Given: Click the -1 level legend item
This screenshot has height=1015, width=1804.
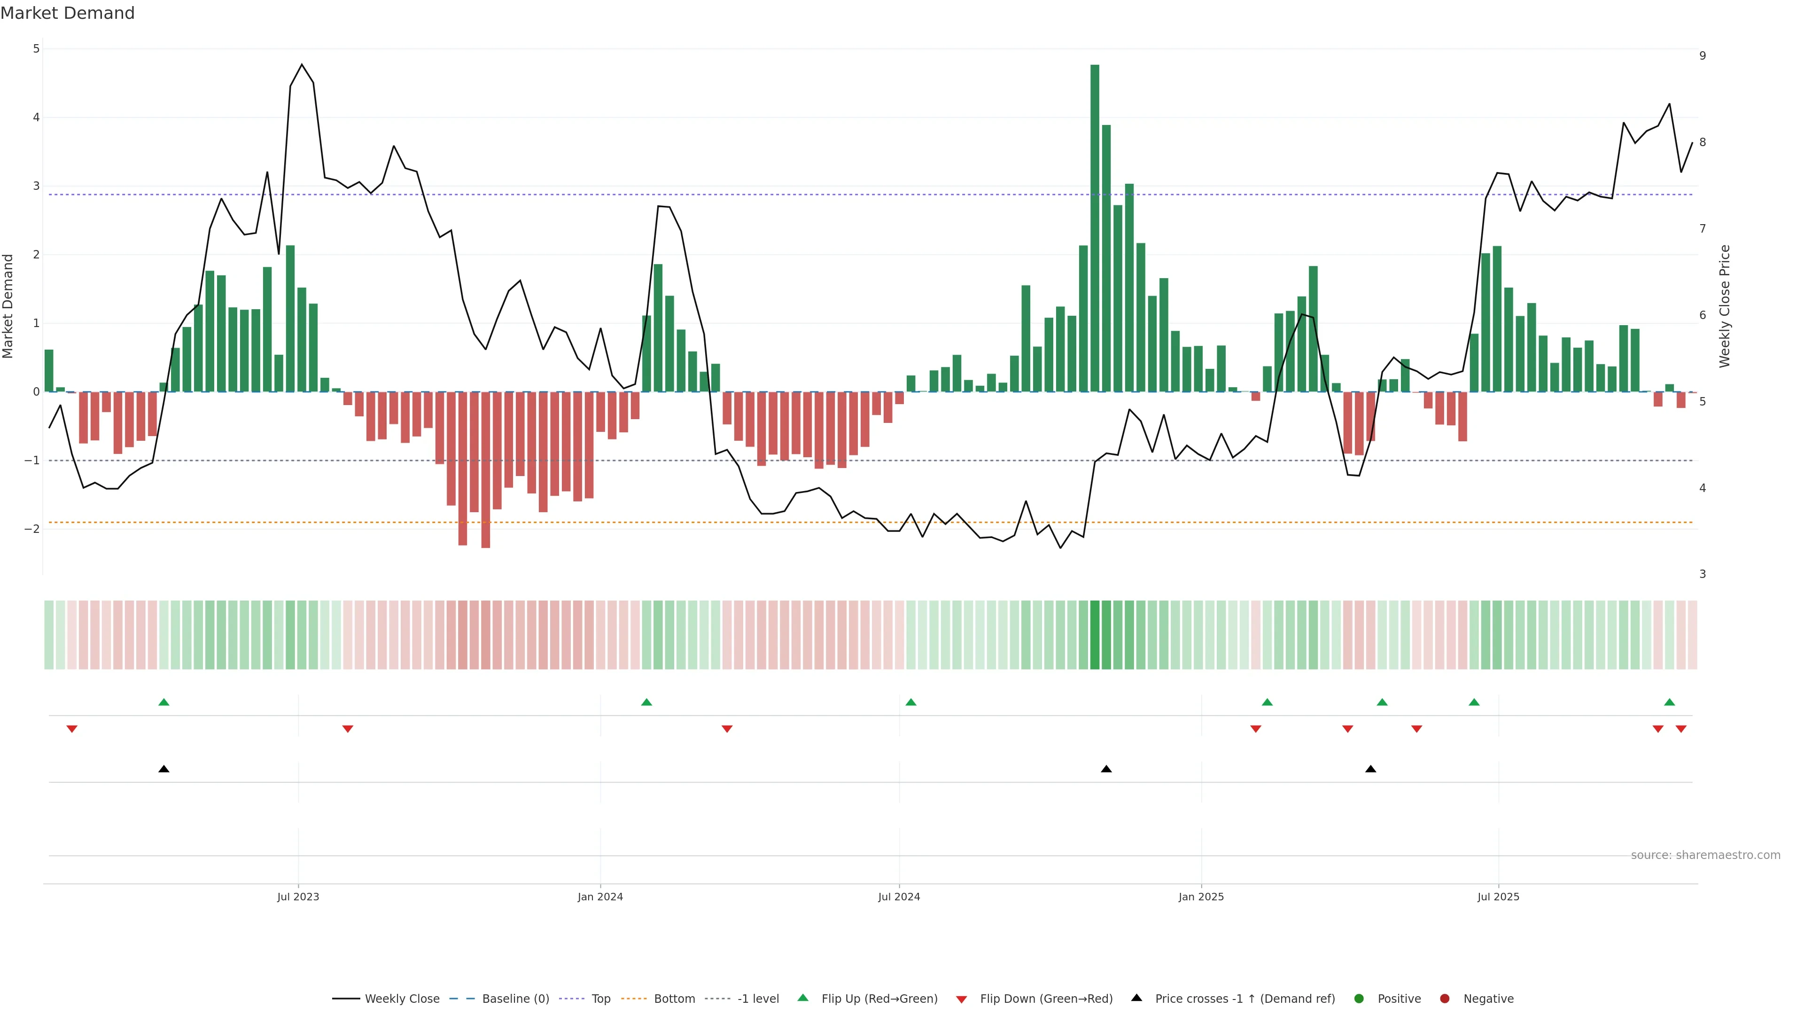Looking at the screenshot, I should coord(758,999).
